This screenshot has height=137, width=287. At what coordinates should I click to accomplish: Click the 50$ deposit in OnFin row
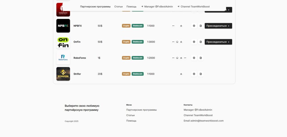[100, 42]
